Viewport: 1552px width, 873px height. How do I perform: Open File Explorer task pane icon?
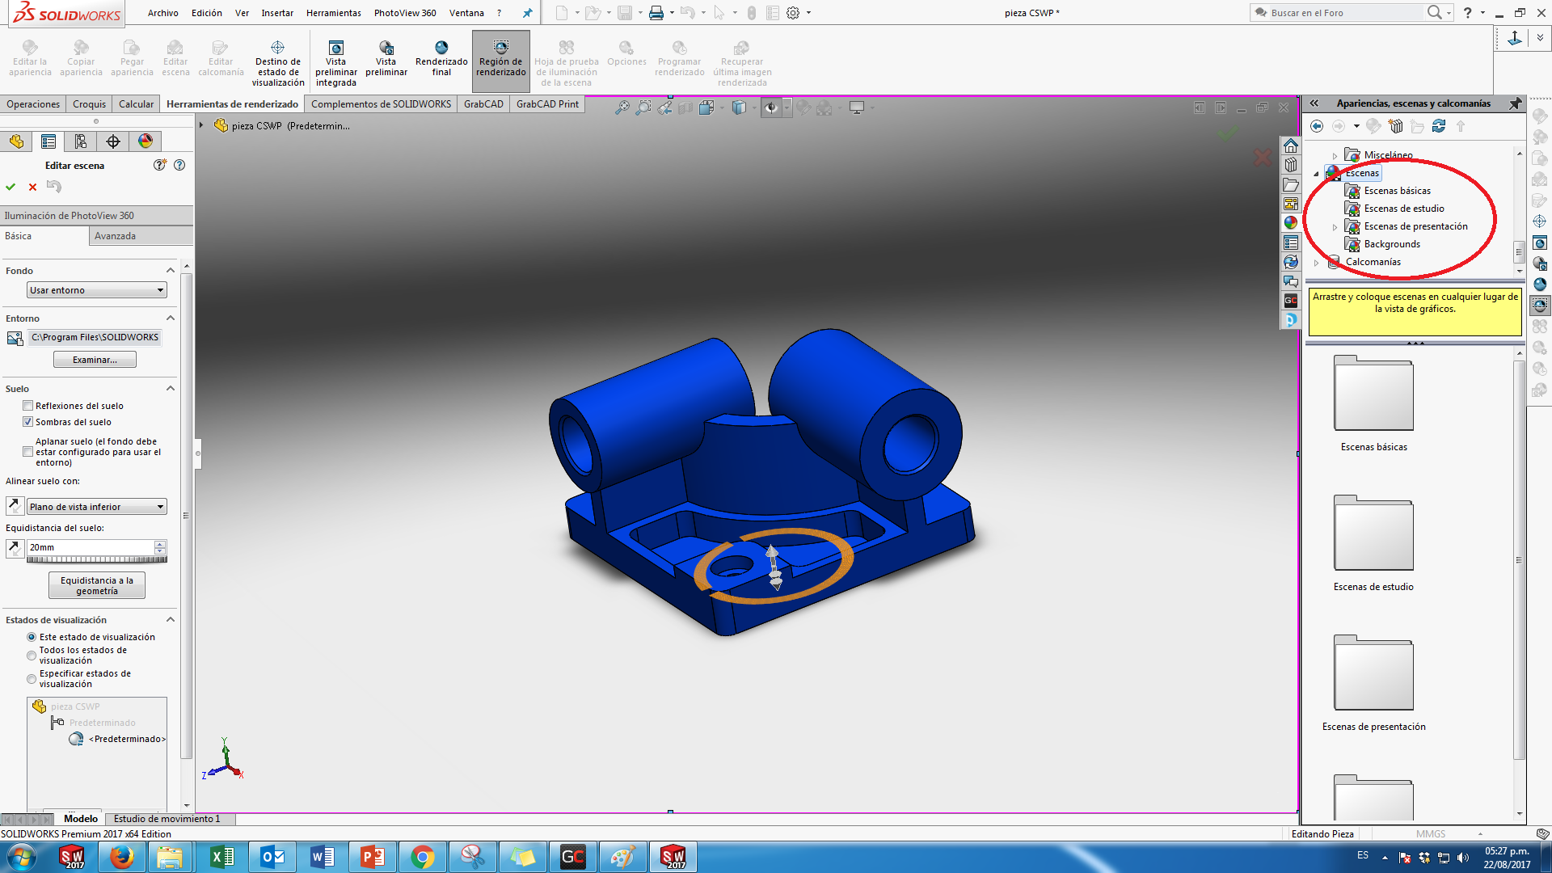[1291, 184]
